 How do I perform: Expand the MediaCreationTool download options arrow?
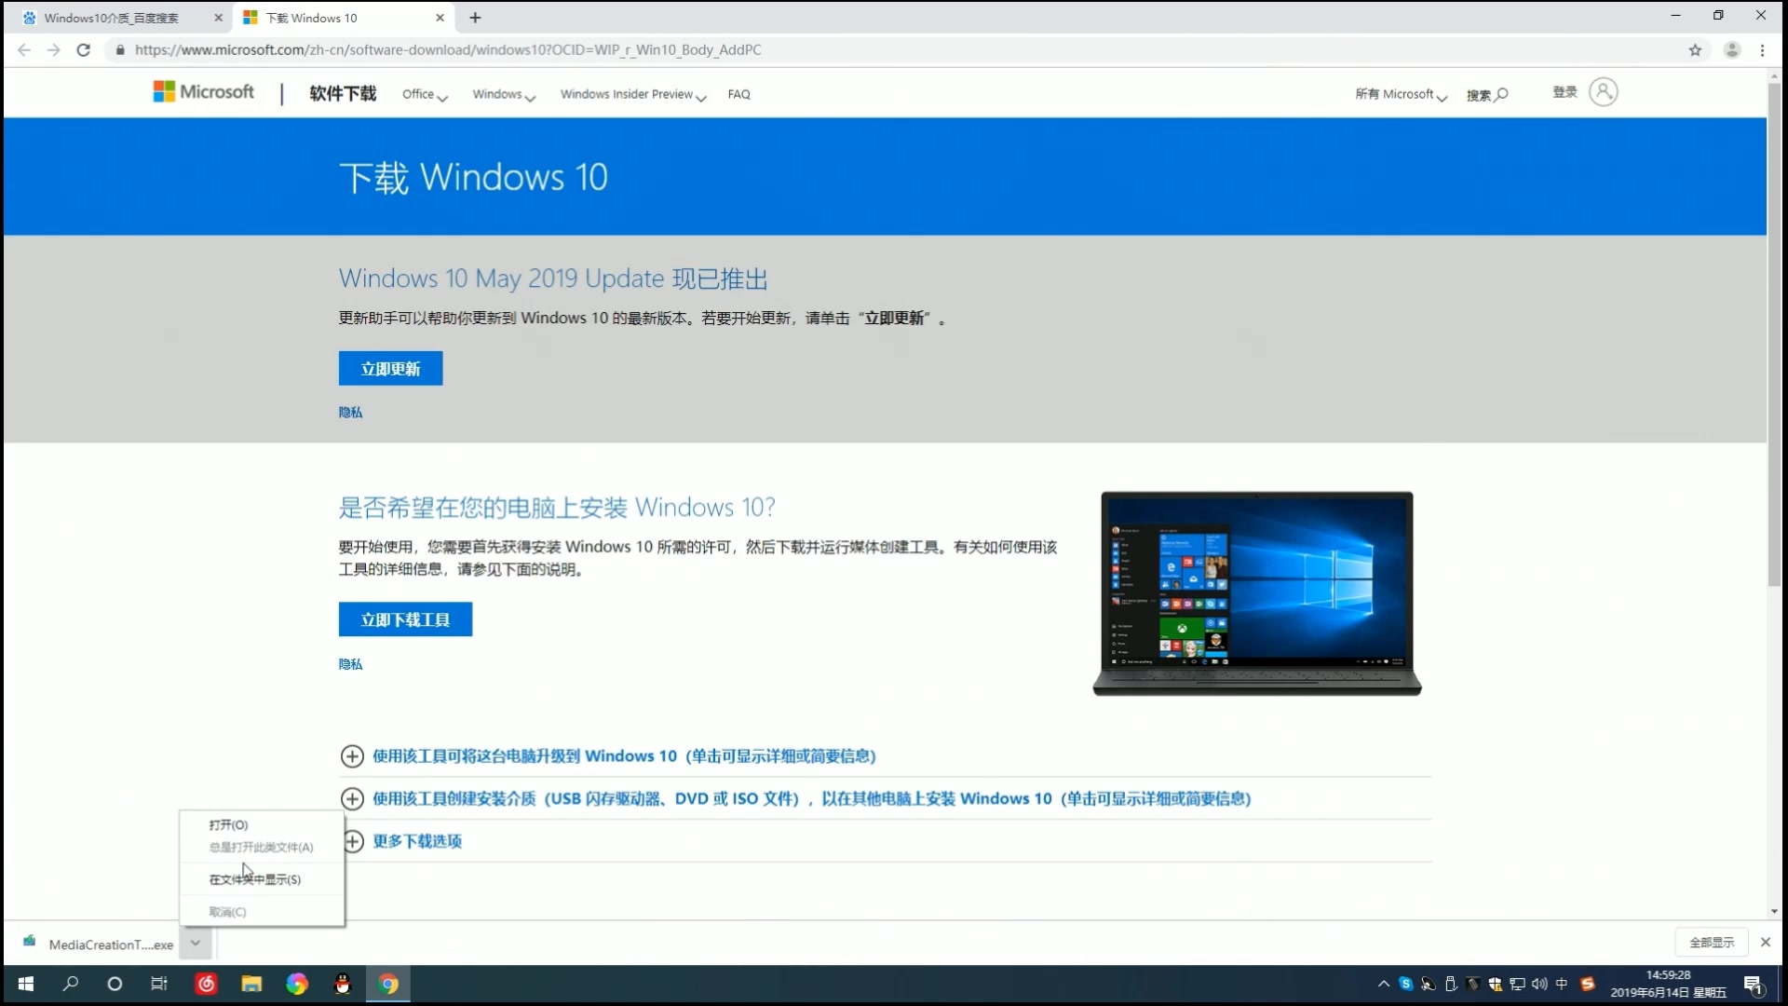(196, 944)
